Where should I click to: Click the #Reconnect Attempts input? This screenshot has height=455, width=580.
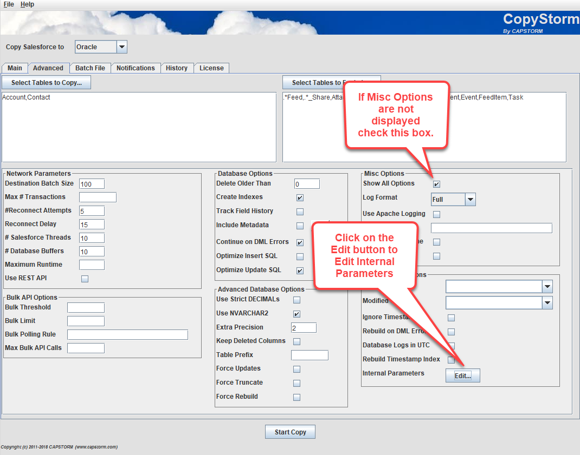click(x=92, y=211)
